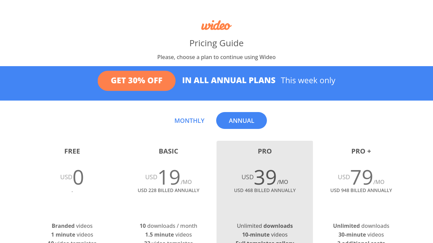
Task: Click "Unlimited downloads" in the PRO column
Action: tap(265, 226)
